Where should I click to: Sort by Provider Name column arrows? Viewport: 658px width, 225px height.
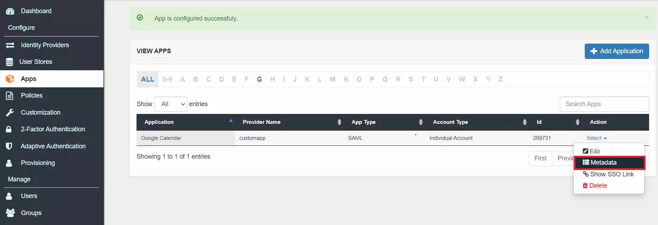[339, 122]
